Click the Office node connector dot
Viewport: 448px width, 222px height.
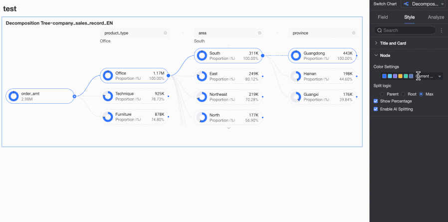coord(168,75)
